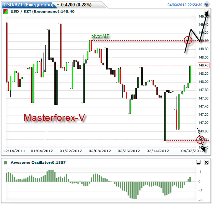This screenshot has height=204, width=213.
Task: Click the 147.80 price axis label
Action: coord(203,90)
